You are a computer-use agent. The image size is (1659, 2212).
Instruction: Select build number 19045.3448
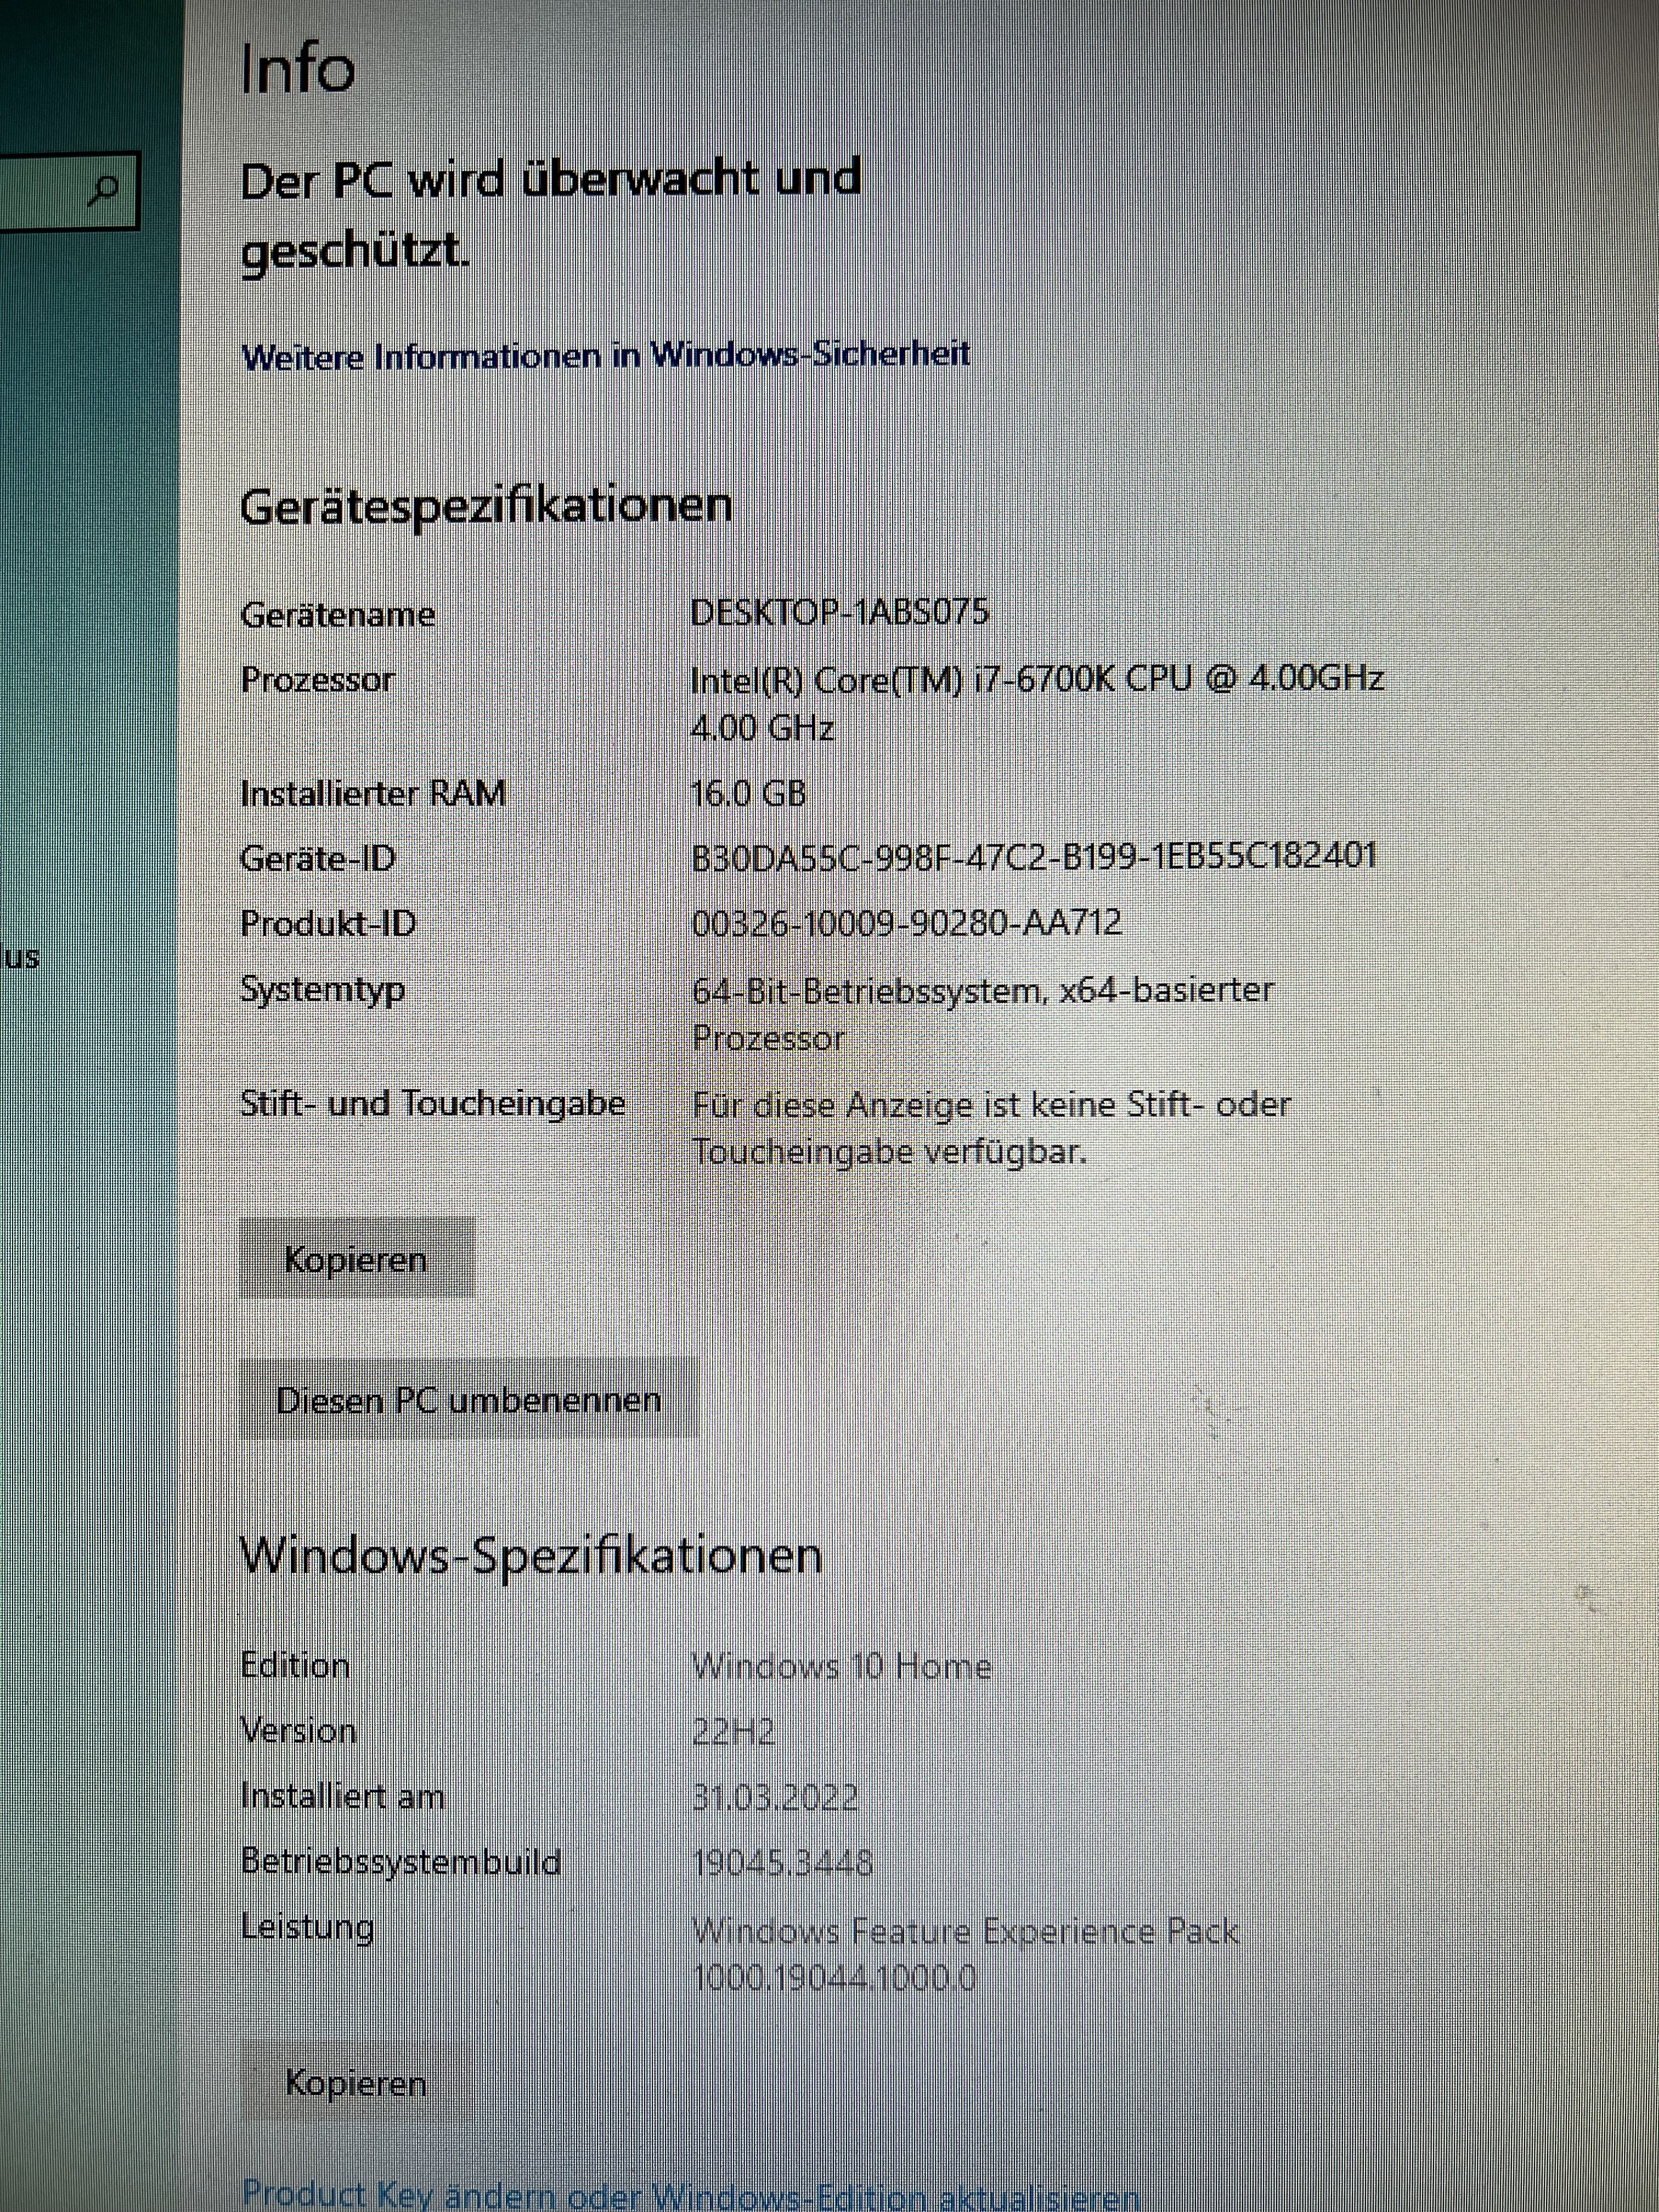click(x=782, y=1862)
